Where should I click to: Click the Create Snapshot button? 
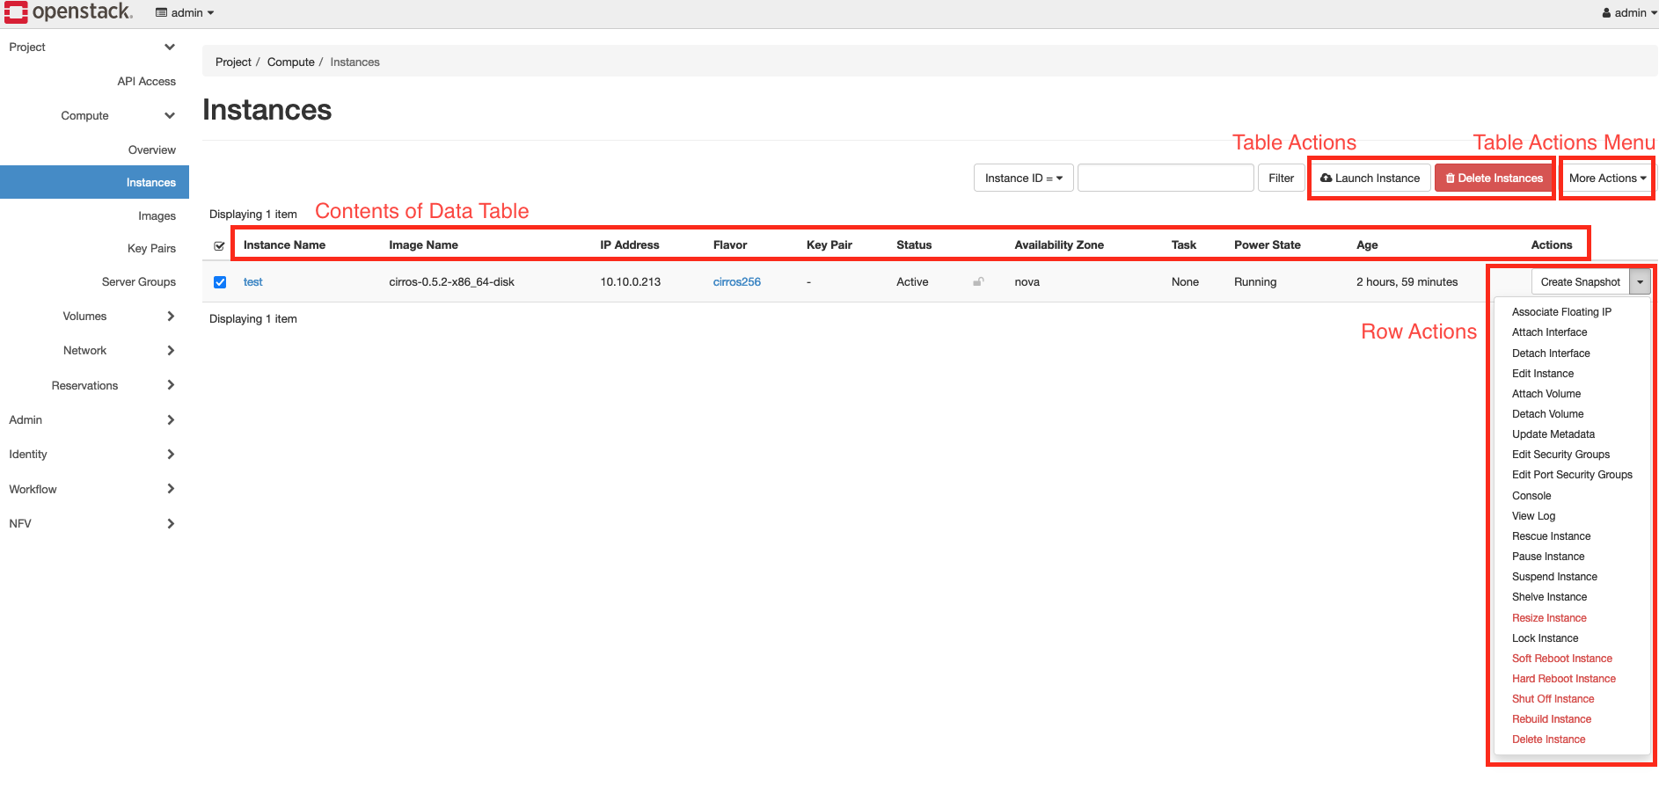[x=1581, y=281]
